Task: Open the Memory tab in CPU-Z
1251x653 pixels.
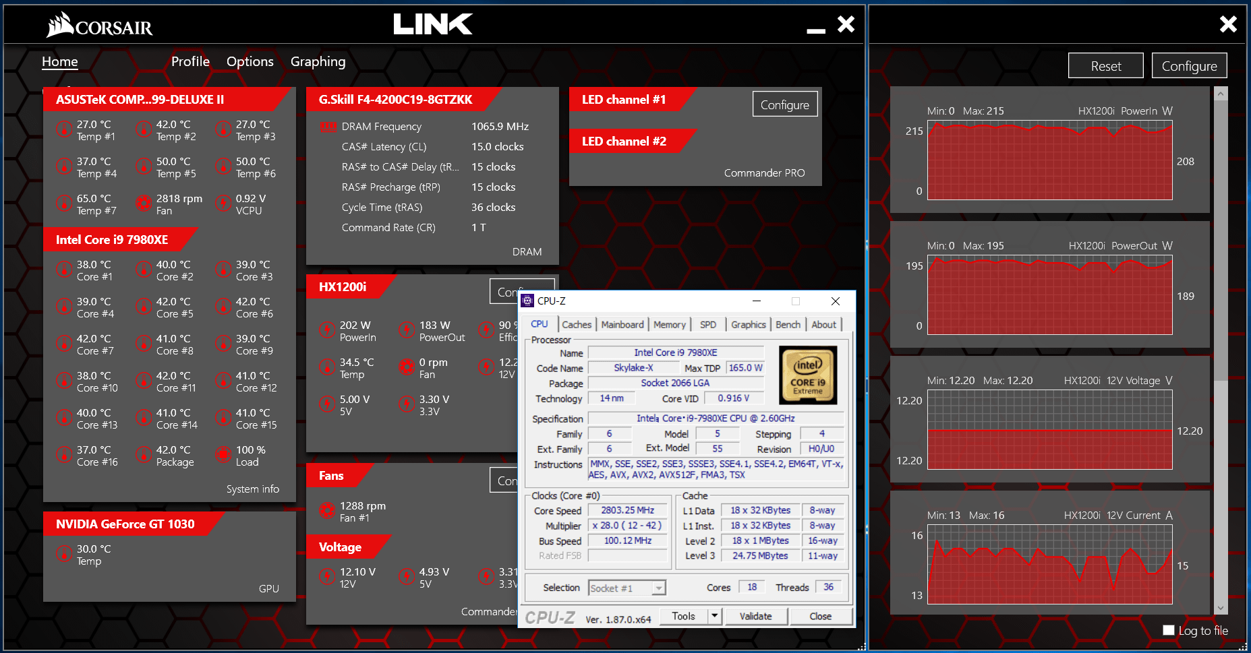Action: point(670,325)
